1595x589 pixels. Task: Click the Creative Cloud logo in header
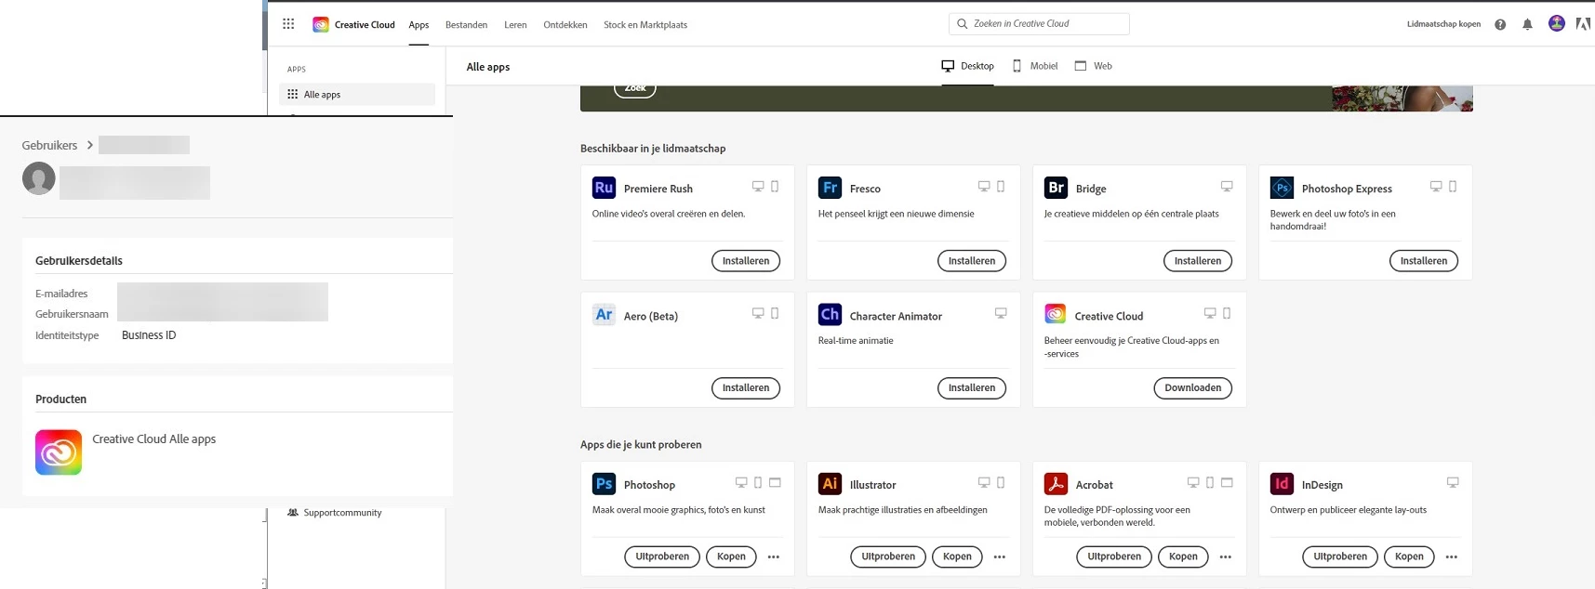point(321,25)
